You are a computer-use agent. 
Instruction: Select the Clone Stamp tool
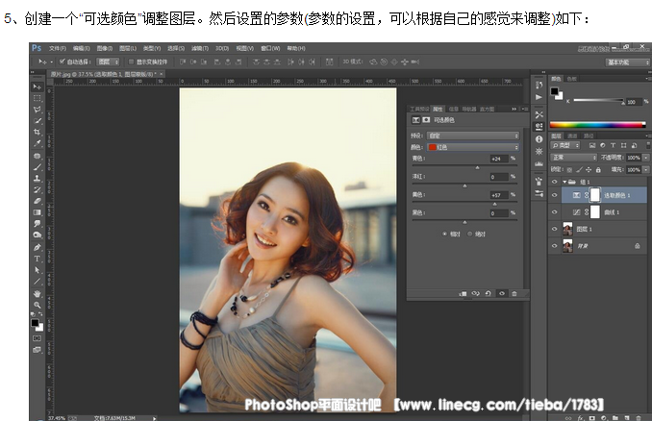point(37,178)
